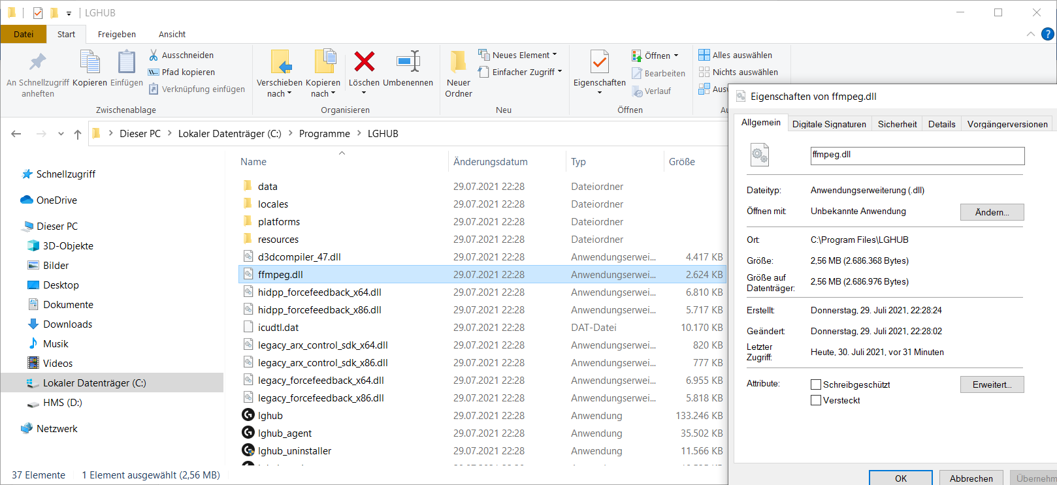
Task: Open Vorgängerversionen tab
Action: (1007, 124)
